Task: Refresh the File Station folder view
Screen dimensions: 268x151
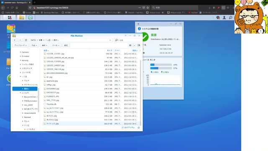Action: (x=26, y=40)
